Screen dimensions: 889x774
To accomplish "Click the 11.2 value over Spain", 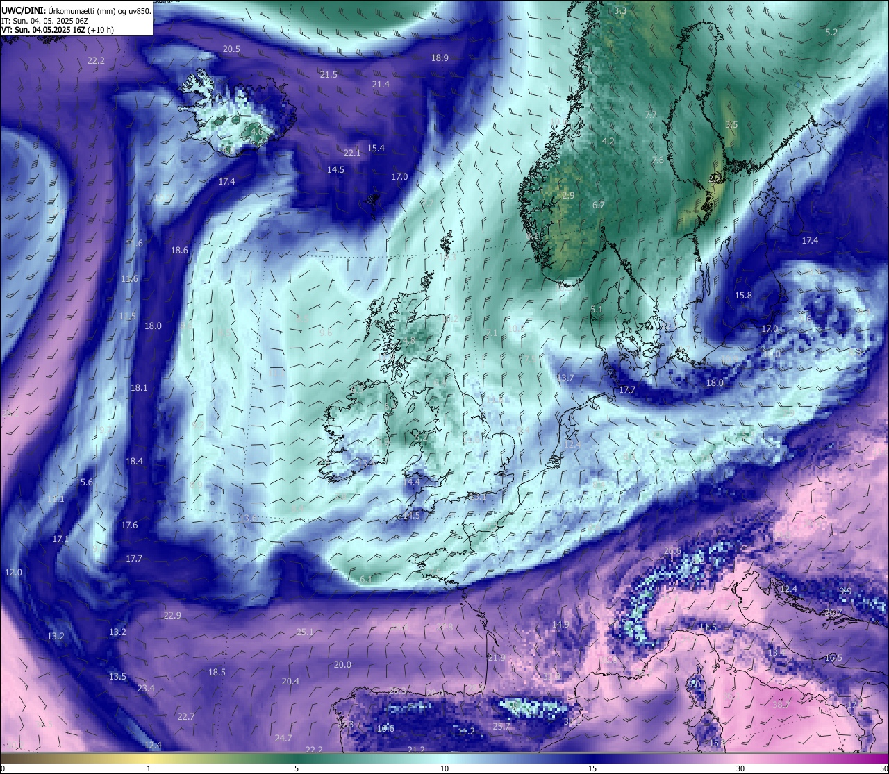I will [x=466, y=731].
